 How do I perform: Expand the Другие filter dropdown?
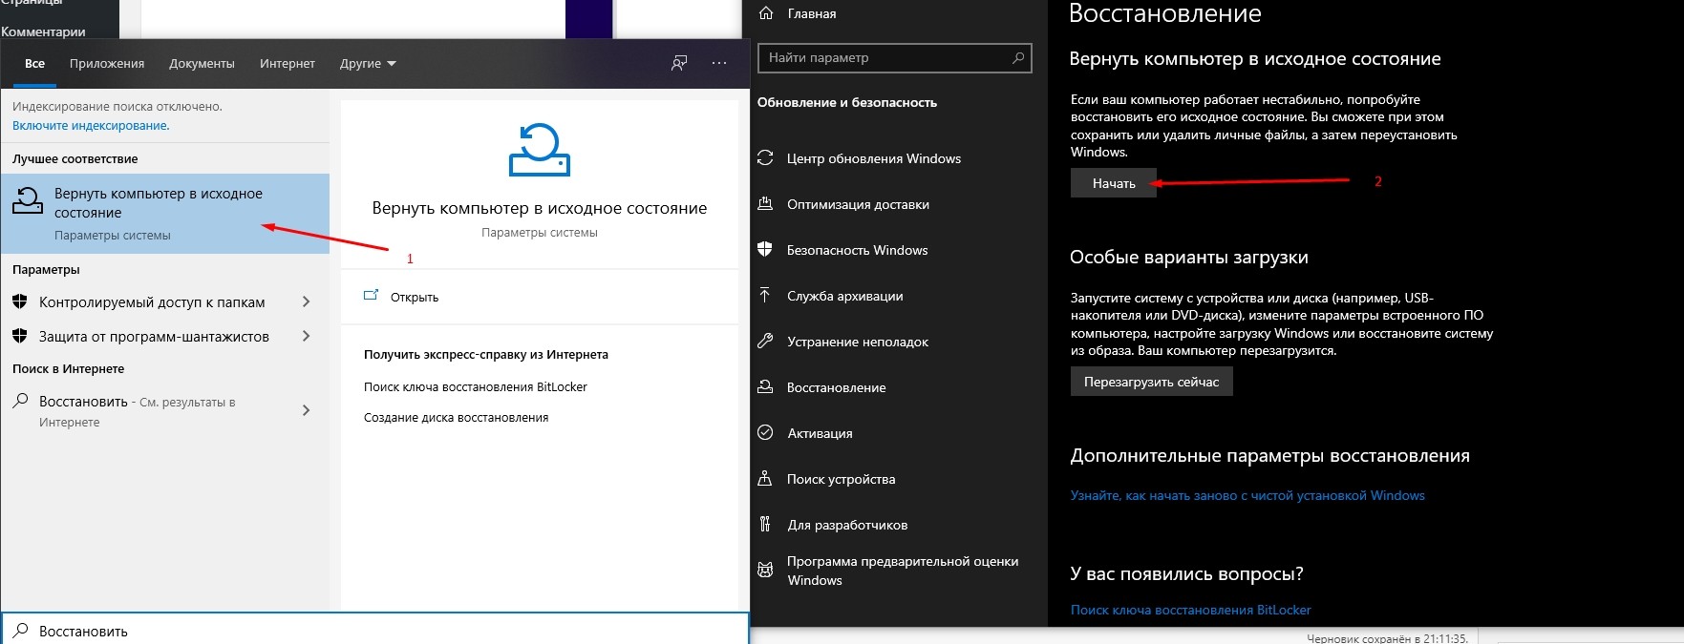pyautogui.click(x=368, y=64)
